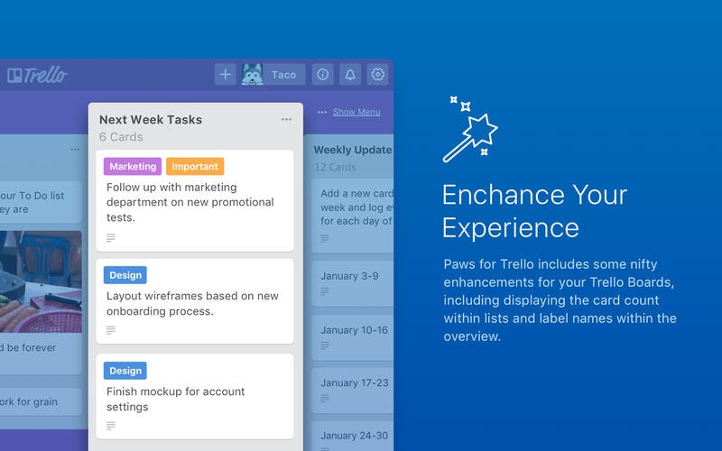Select the Marketing purple label
The image size is (722, 451).
pyautogui.click(x=133, y=166)
